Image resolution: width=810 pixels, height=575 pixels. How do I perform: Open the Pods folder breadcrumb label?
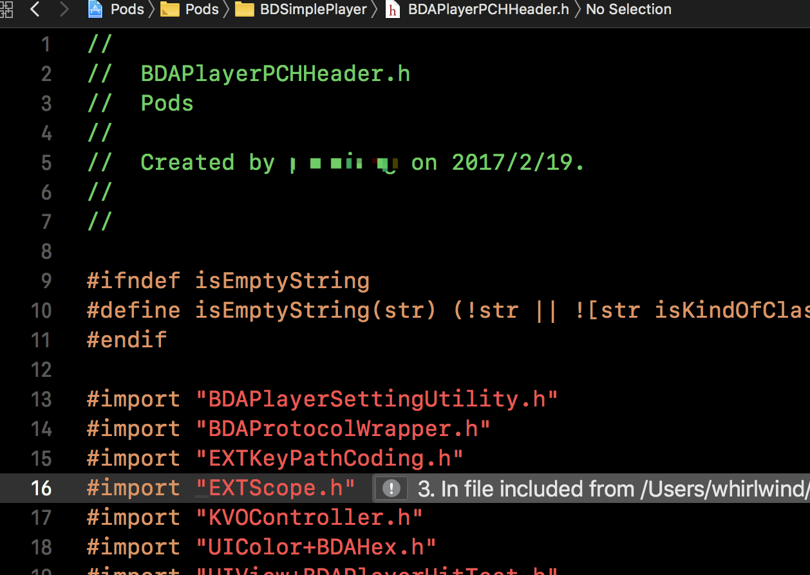pos(202,9)
